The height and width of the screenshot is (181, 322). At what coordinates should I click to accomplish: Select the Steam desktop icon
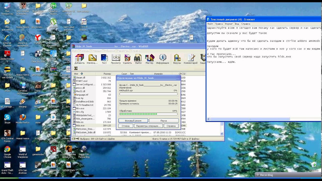pos(38,165)
